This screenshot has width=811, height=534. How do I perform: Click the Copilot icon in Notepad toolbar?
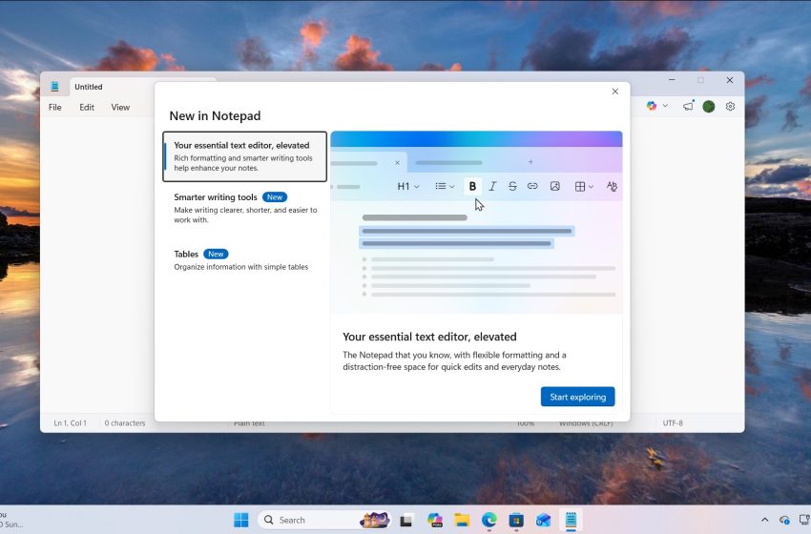click(651, 106)
